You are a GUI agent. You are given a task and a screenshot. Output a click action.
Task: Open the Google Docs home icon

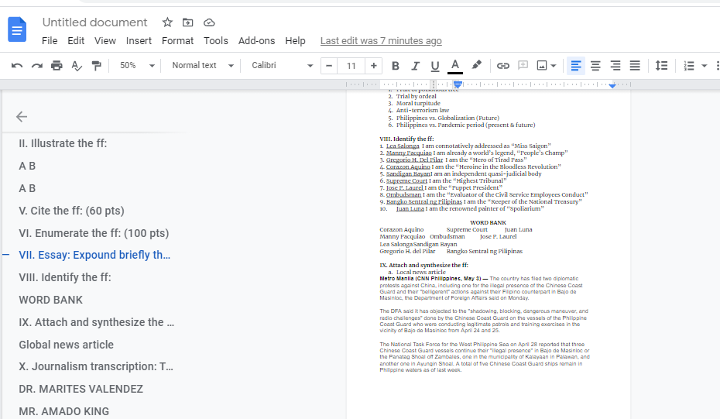17,29
